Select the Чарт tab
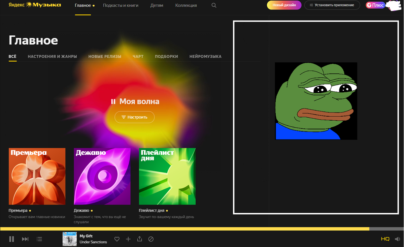This screenshot has height=247, width=404. click(x=138, y=56)
